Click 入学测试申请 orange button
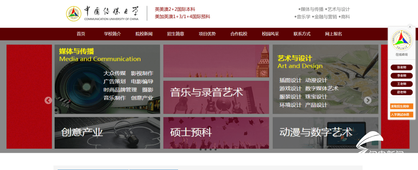 point(401,114)
